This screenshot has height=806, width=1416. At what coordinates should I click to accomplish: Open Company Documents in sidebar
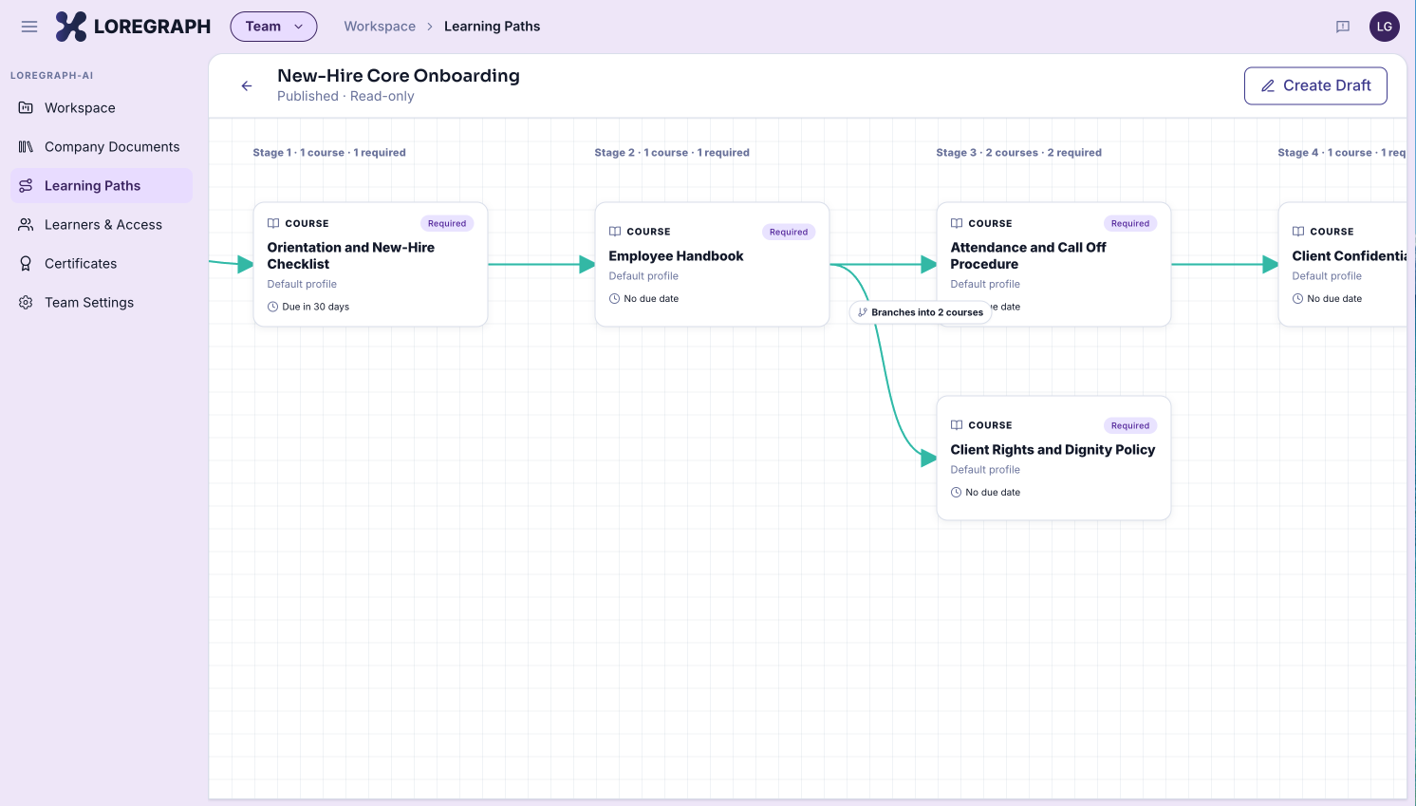[x=102, y=147]
